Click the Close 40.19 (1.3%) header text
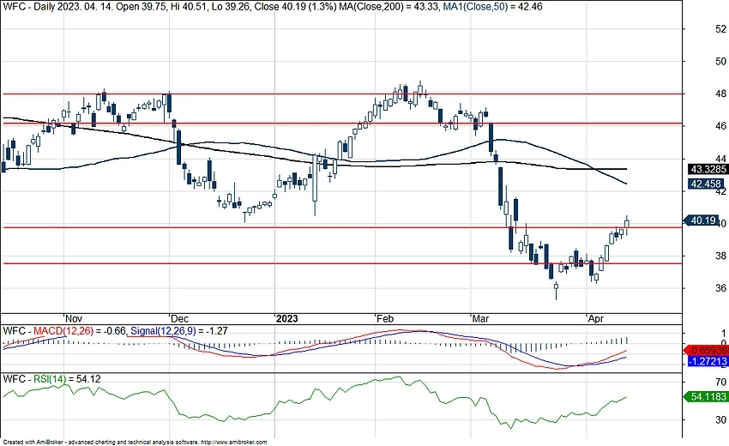 point(294,7)
